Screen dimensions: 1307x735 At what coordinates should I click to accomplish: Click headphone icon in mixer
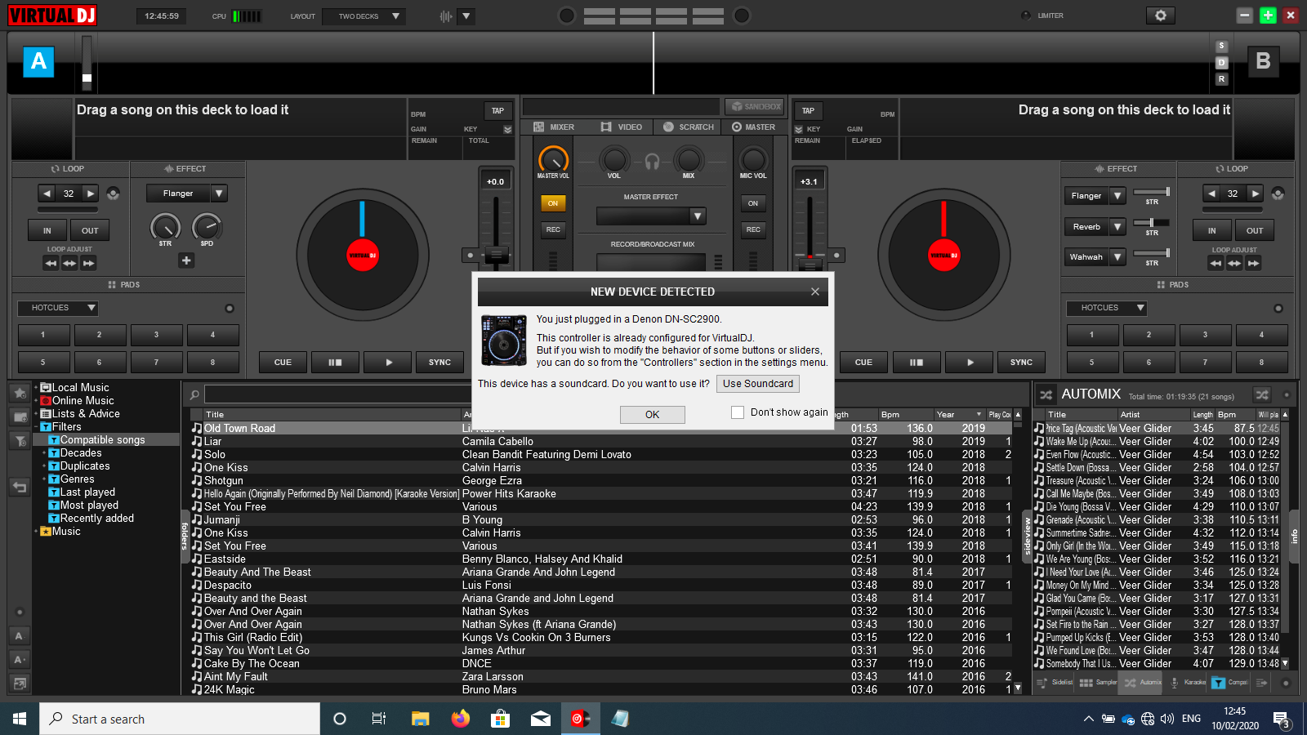point(652,162)
